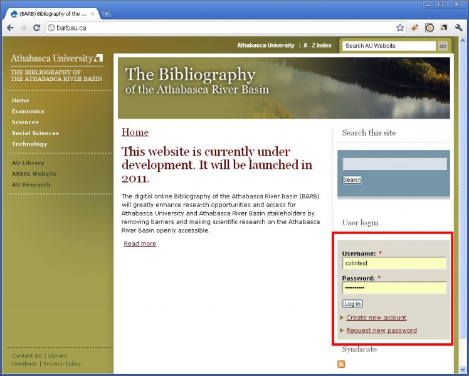
Task: Minimize the browser window
Action: (x=429, y=4)
